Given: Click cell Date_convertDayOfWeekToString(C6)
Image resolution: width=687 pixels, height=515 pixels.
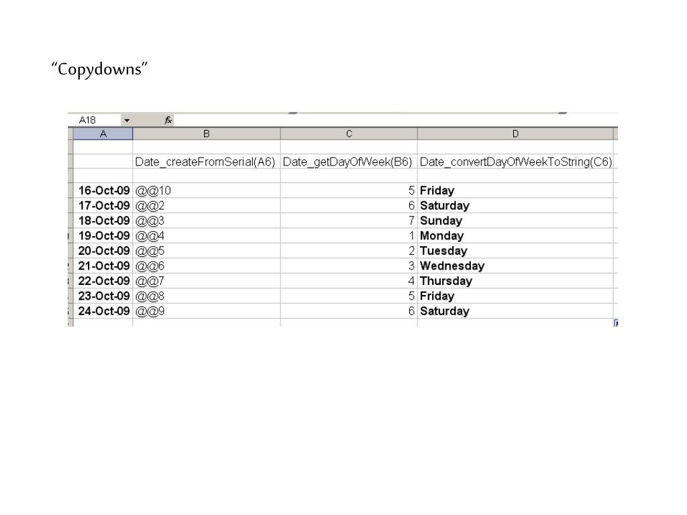Looking at the screenshot, I should tap(515, 162).
